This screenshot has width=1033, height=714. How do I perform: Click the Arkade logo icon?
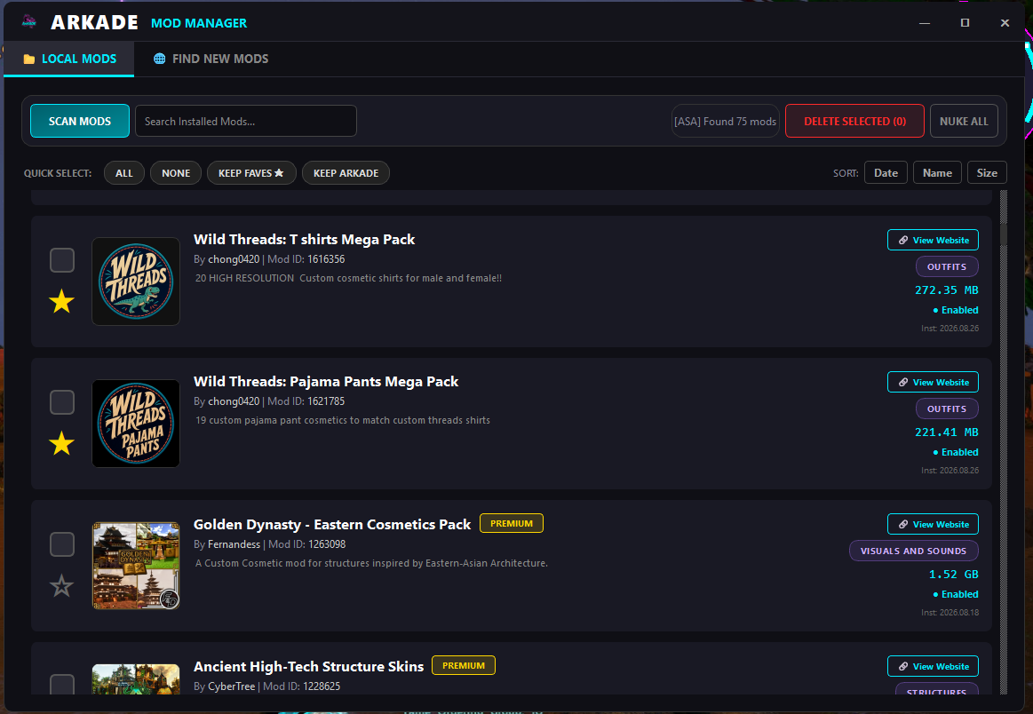tap(29, 21)
